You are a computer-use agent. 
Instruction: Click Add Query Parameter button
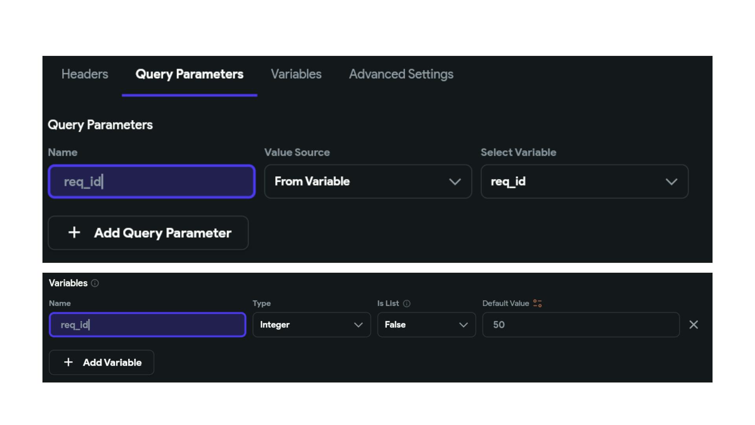(x=148, y=233)
